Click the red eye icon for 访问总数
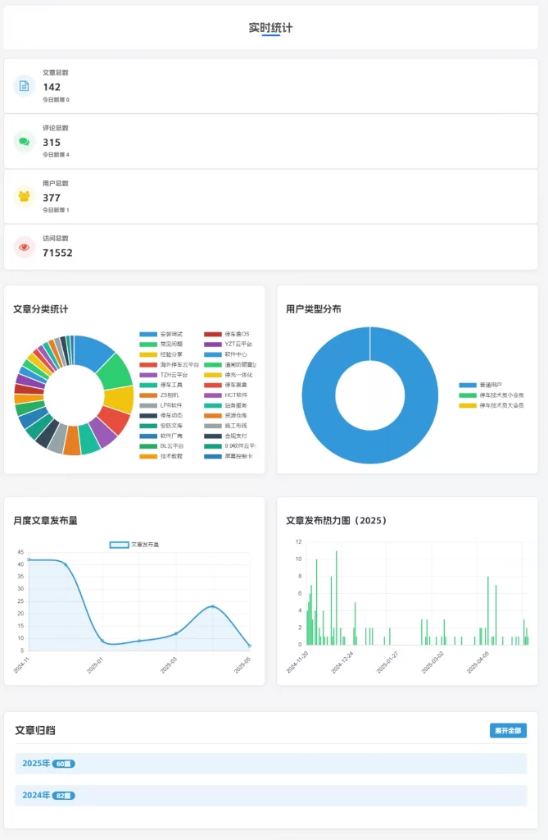548x840 pixels. coord(25,246)
